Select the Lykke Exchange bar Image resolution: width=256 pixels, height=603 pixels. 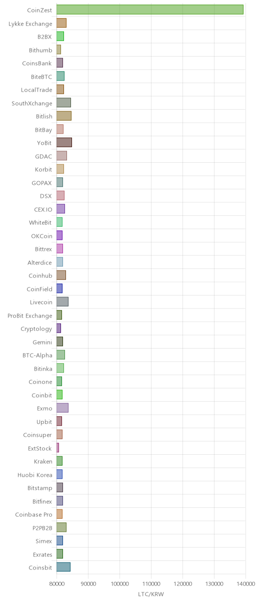(x=61, y=23)
